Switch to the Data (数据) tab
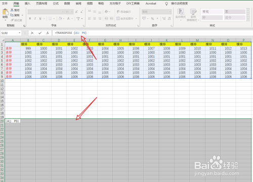The width and height of the screenshot is (253, 182). click(67, 4)
